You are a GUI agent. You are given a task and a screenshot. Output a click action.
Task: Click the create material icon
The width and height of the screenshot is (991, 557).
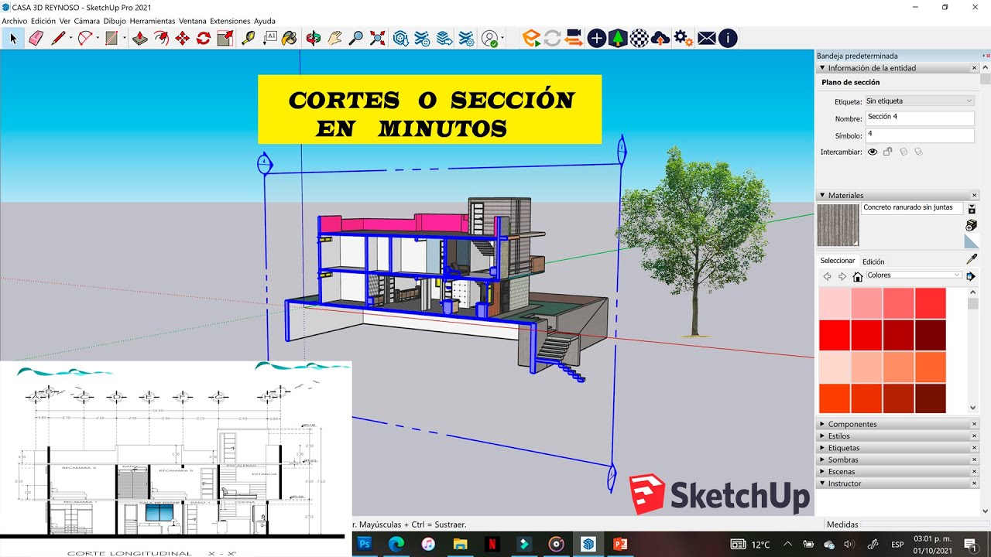971,225
